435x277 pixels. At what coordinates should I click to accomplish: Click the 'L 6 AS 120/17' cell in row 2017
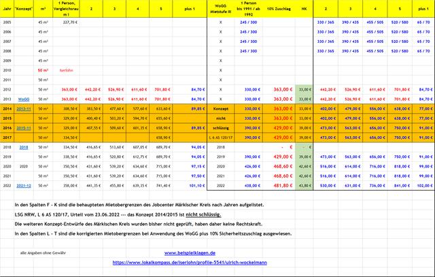[220, 137]
